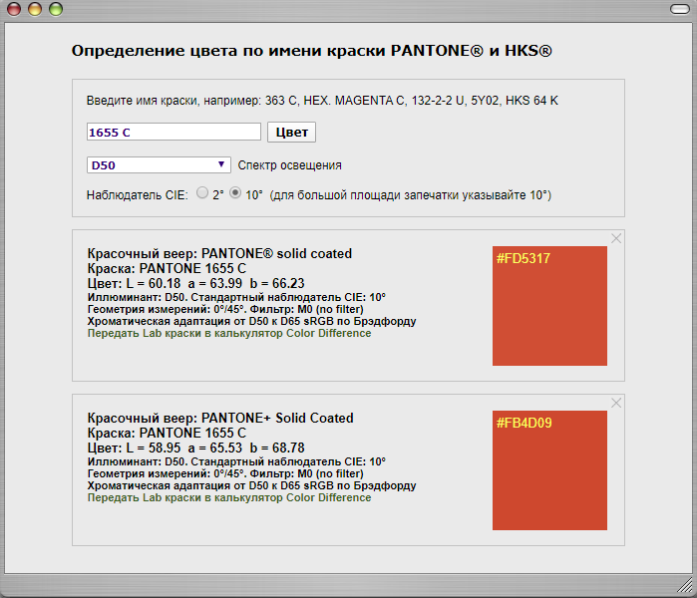Screen dimensions: 697x598
Task: Open Color Difference link in PANTONE® solid coated card
Action: [x=229, y=333]
